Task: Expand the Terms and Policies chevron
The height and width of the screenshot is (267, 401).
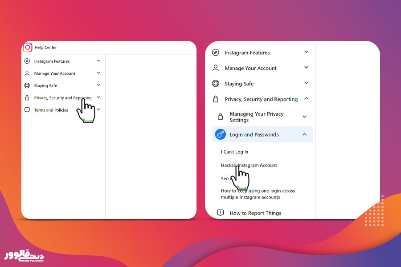Action: point(98,109)
